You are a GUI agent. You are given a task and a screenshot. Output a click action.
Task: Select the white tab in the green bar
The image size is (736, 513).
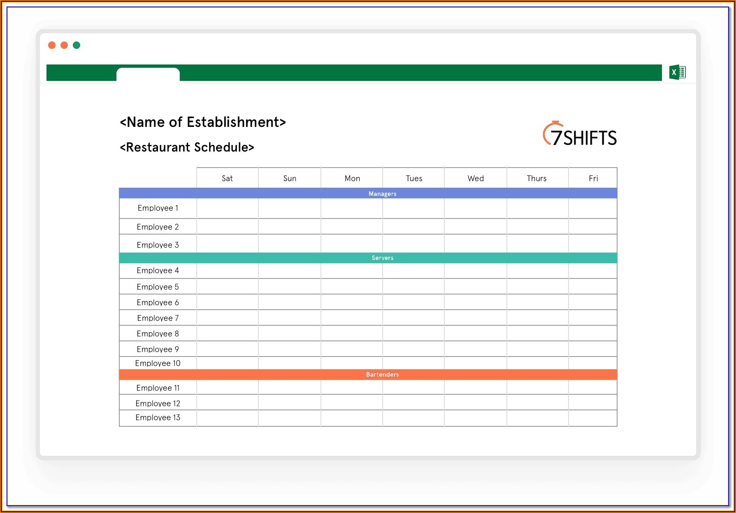coord(148,74)
